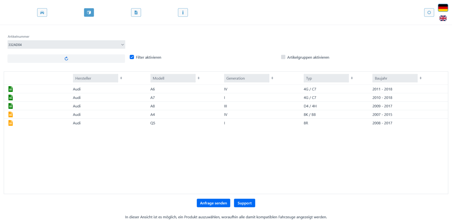The width and height of the screenshot is (452, 223).
Task: Disable the Filter aktivieren checkbox
Action: (132, 57)
